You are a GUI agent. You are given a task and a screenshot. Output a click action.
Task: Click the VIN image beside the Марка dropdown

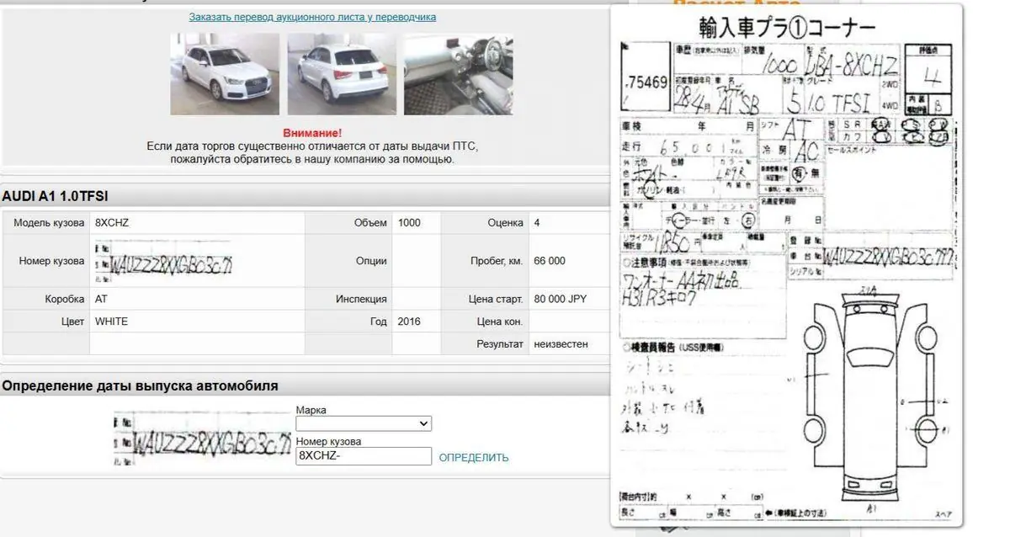[x=203, y=438]
